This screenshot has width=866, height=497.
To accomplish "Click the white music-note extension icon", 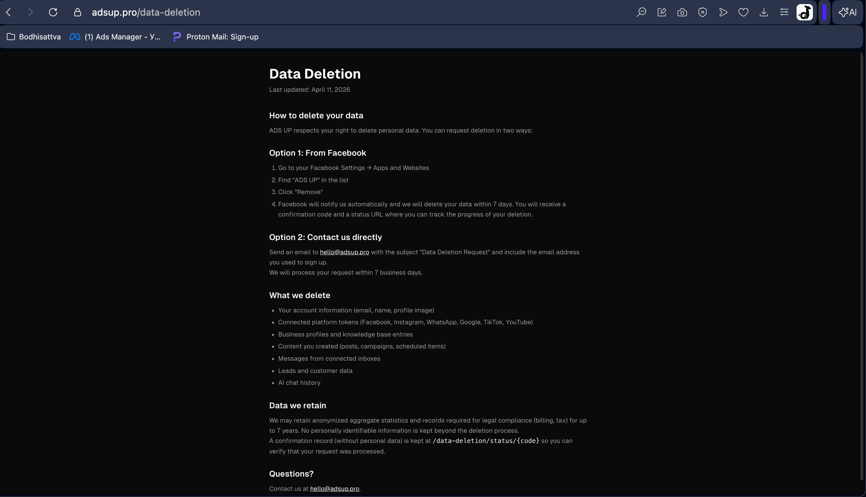I will 804,12.
